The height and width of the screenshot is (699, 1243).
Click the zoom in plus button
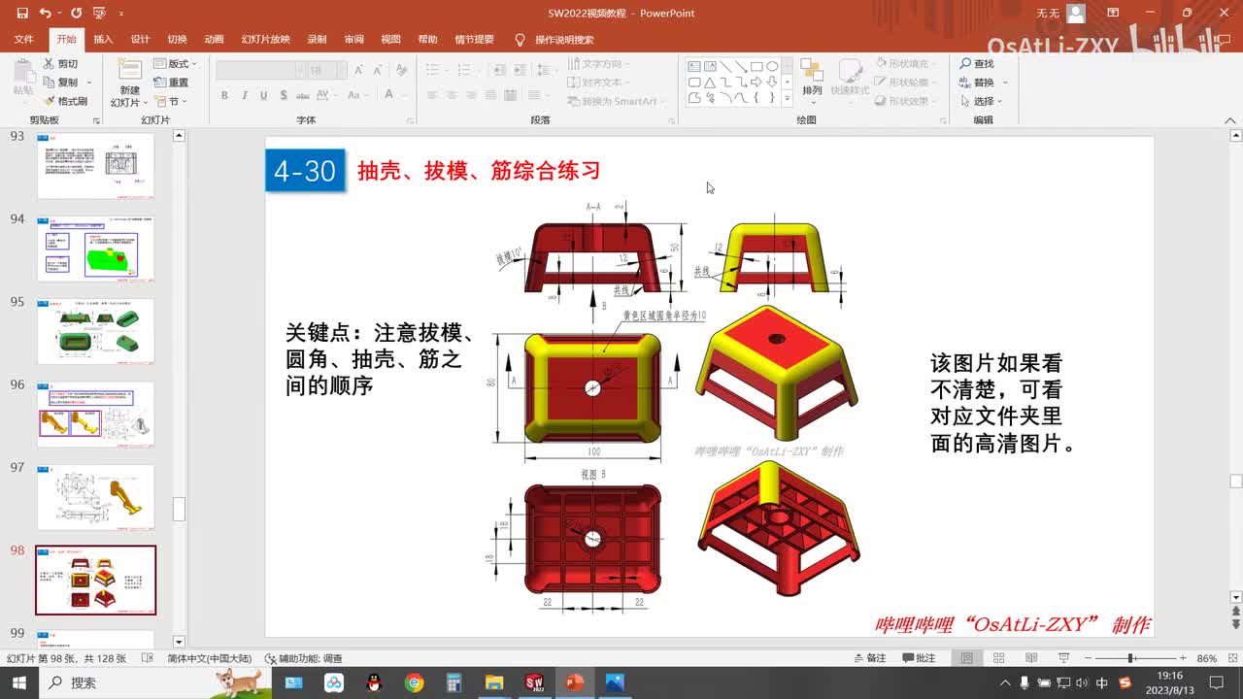coord(1182,658)
